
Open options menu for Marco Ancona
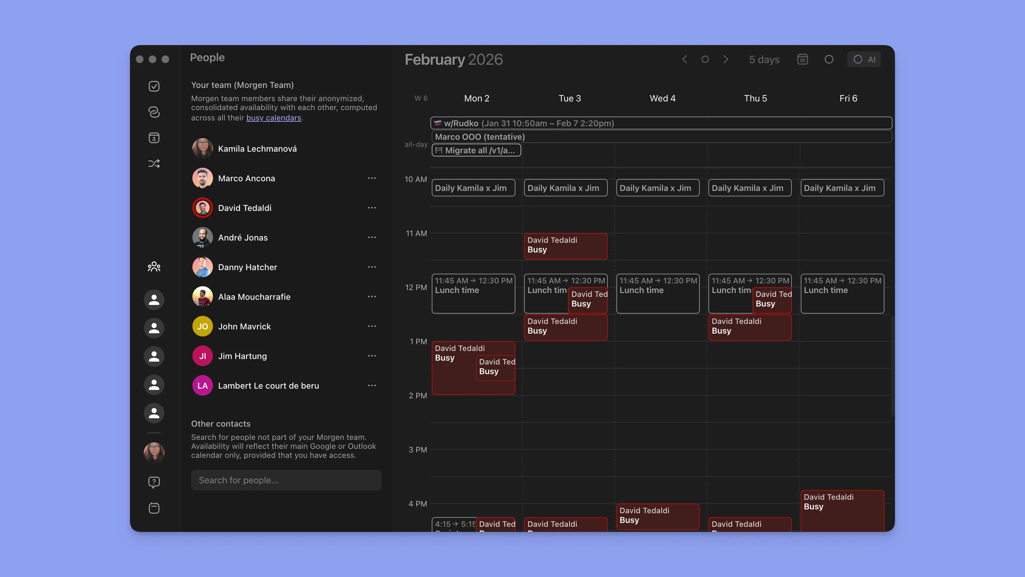tap(372, 178)
